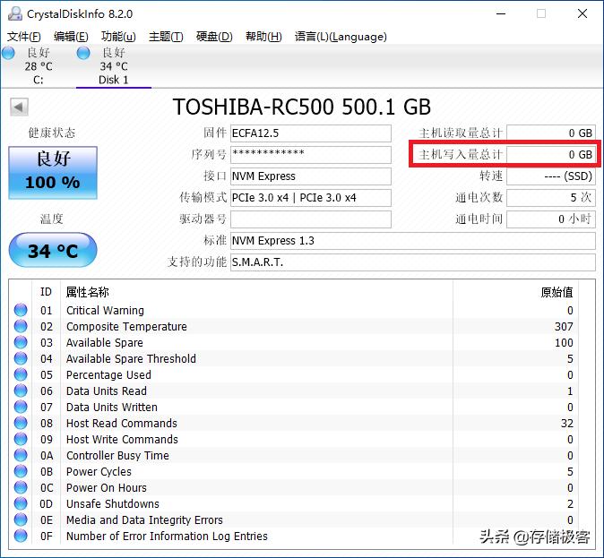Screen dimensions: 604x558
Task: Click the 良好 100% health status button
Action: [53, 172]
